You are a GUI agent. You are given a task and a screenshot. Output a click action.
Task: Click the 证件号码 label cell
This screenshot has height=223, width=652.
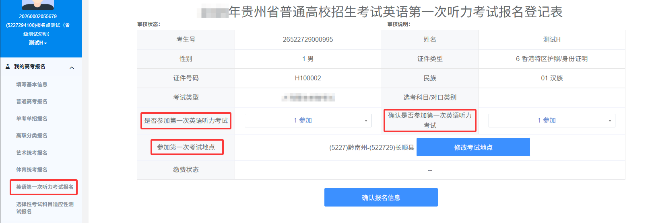pyautogui.click(x=186, y=78)
